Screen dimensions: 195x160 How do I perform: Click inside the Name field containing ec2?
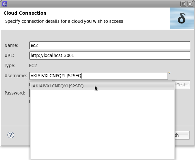tap(109, 45)
